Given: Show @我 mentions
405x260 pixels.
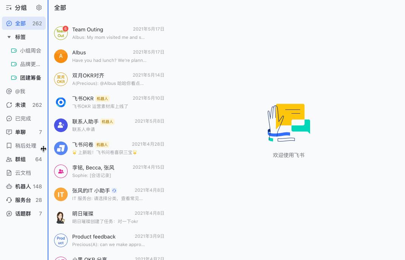Looking at the screenshot, I should (x=24, y=91).
